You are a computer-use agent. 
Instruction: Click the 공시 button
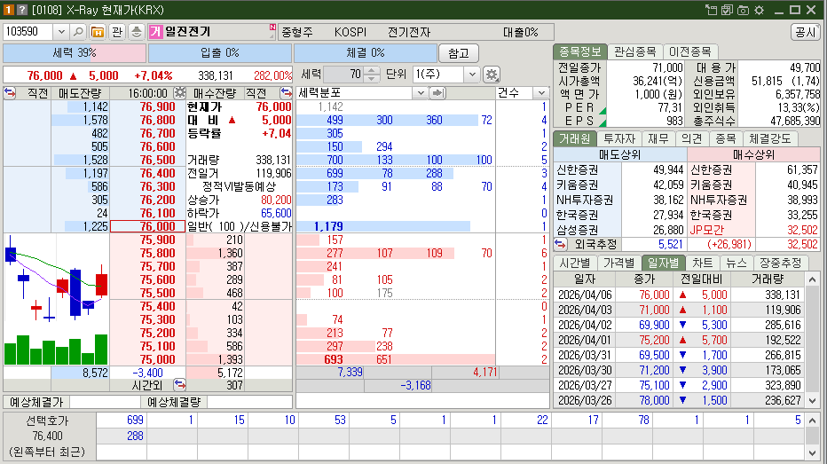point(806,32)
